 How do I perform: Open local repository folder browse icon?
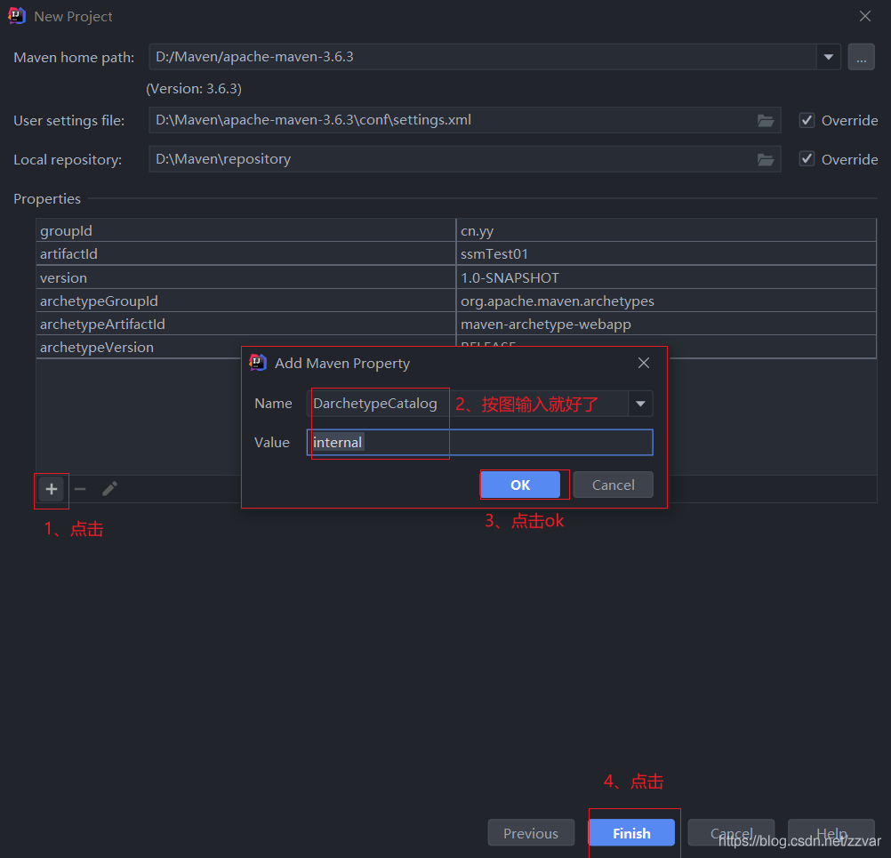pos(766,160)
